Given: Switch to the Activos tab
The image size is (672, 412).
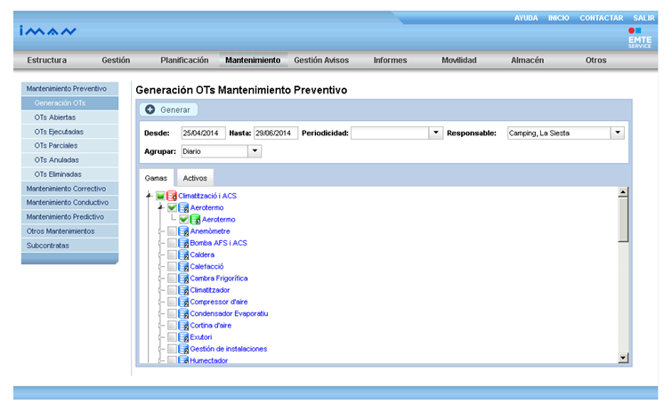Looking at the screenshot, I should (x=195, y=178).
